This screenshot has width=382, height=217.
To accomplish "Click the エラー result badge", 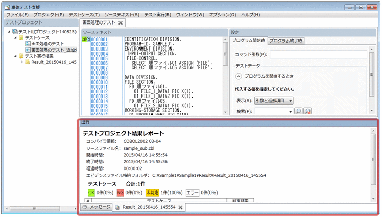I will [193, 192].
